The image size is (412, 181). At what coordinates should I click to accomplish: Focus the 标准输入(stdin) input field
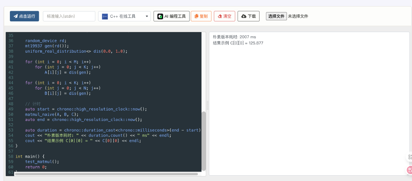[x=69, y=16]
